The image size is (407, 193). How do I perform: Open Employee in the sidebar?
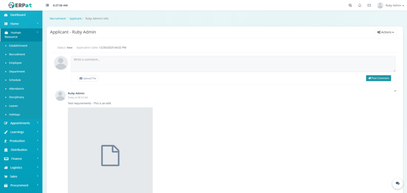click(16, 63)
